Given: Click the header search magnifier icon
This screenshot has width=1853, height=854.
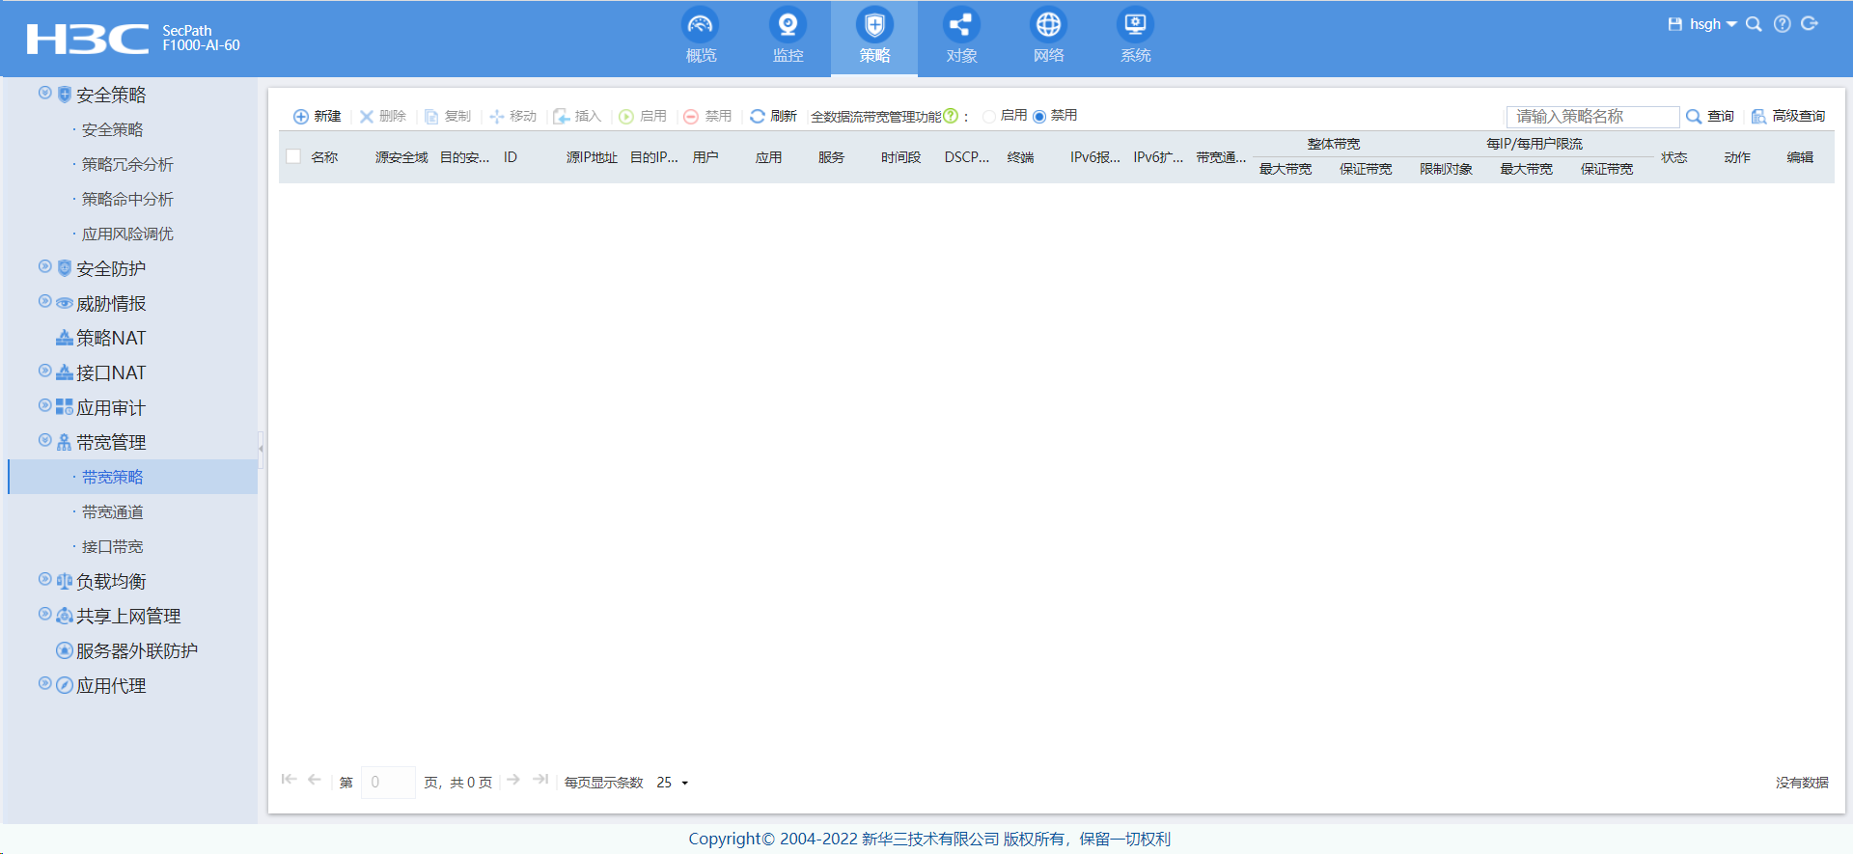Looking at the screenshot, I should pos(1754,24).
